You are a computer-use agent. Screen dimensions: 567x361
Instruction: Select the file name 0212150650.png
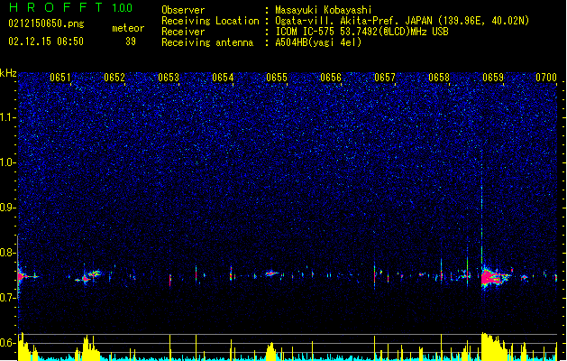pyautogui.click(x=46, y=23)
